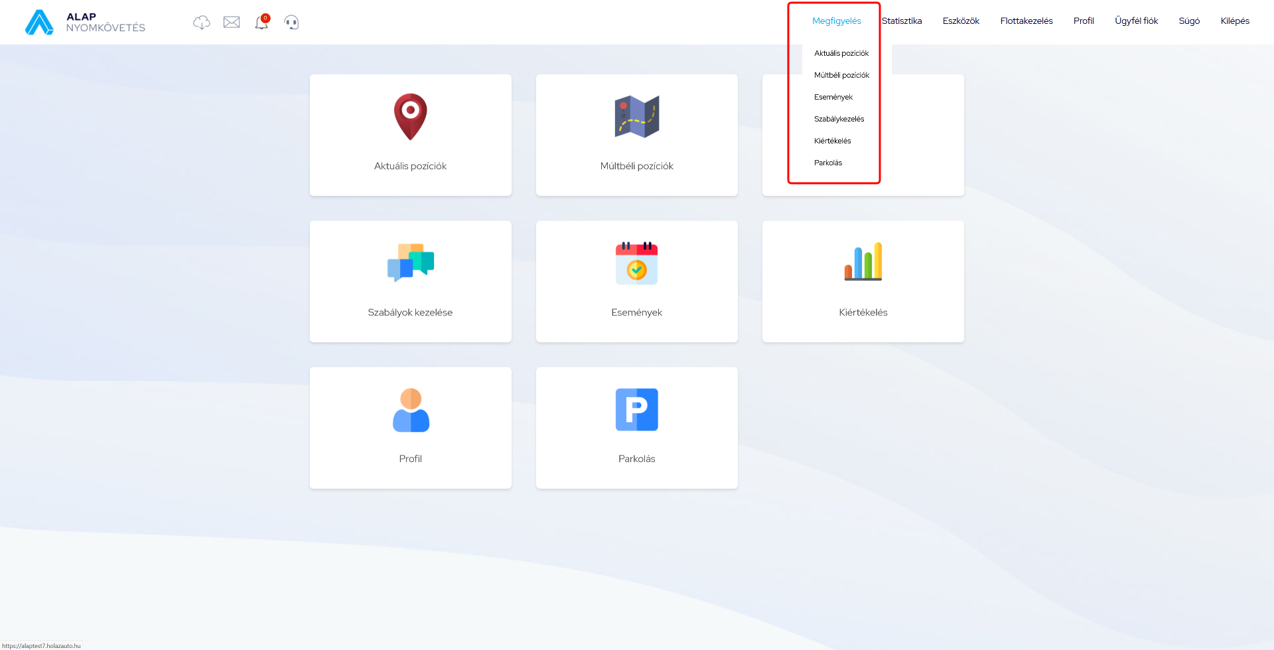The image size is (1274, 650).
Task: Expand the Eszközök menu
Action: coord(961,21)
